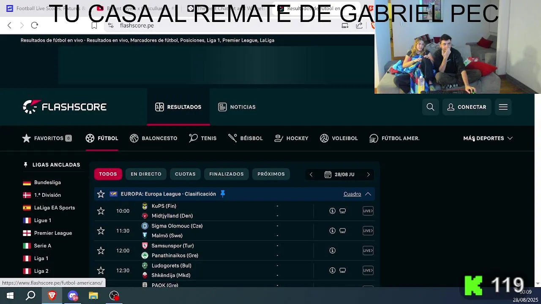Select the BALONCESTO sport

coord(153,138)
